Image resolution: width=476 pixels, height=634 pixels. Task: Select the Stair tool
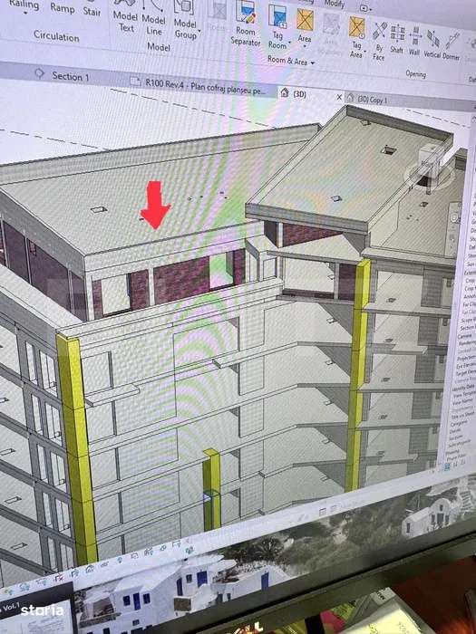[92, 11]
